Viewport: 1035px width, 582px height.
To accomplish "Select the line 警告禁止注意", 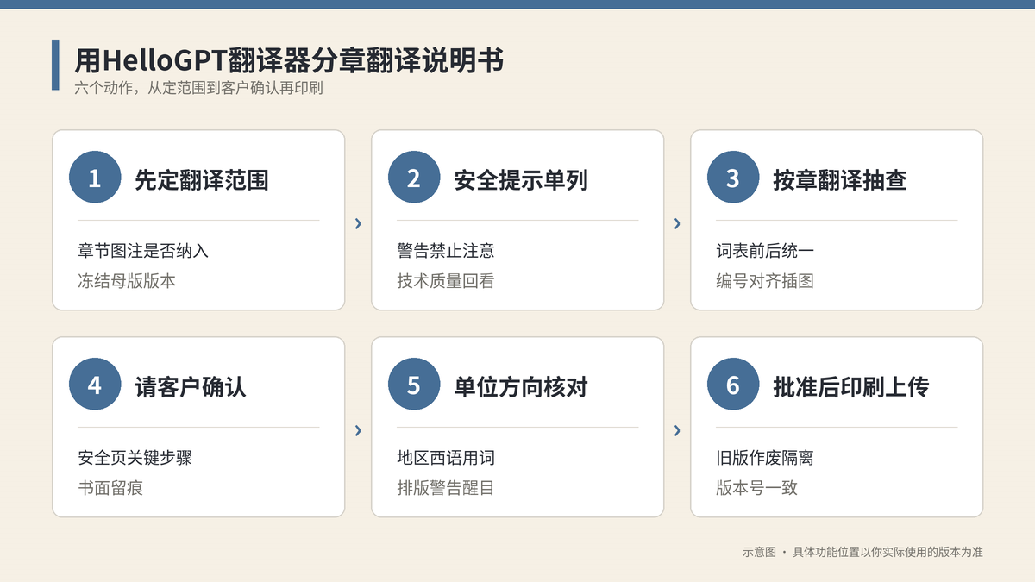I will (x=446, y=251).
